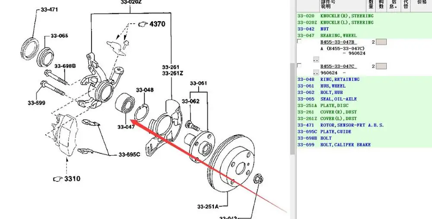Select list row 33-020Z KNUCKLE(L),STEERING
This screenshot has width=432, height=219.
click(x=364, y=22)
